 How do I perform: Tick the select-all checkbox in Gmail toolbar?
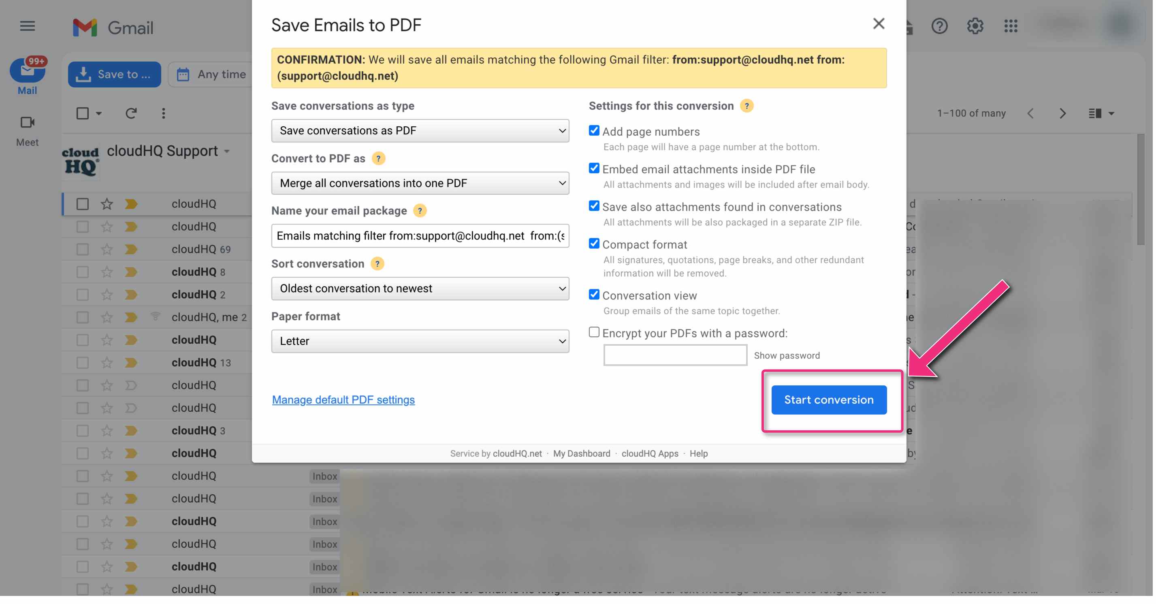point(83,113)
